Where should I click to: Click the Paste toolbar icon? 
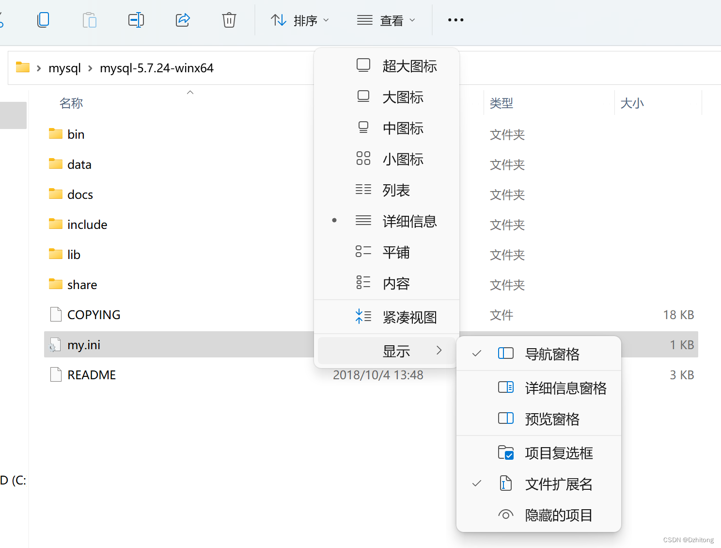(x=89, y=20)
